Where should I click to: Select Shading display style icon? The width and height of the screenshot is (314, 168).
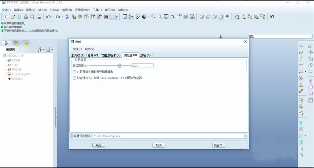tap(221, 17)
